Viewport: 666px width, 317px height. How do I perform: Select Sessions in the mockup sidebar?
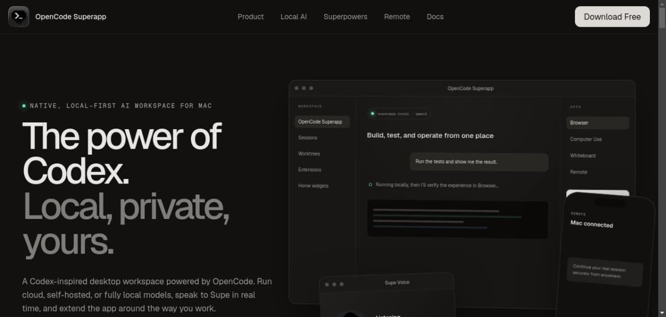coord(308,137)
